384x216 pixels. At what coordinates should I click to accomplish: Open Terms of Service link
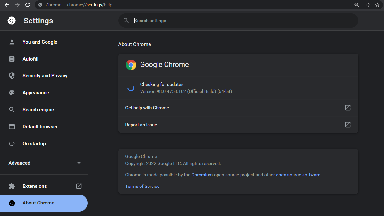pyautogui.click(x=142, y=186)
